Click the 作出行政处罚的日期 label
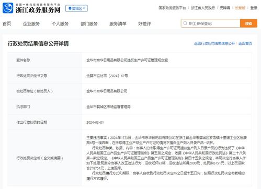 (x=31, y=122)
